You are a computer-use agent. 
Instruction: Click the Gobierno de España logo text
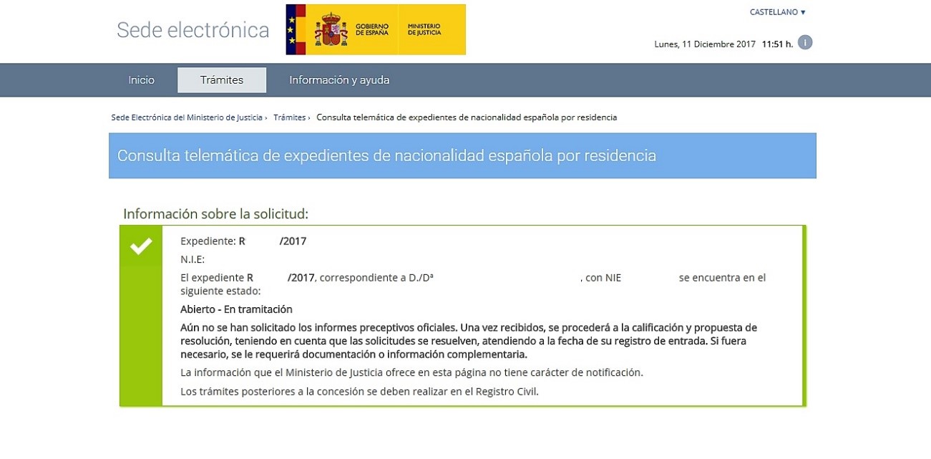pyautogui.click(x=372, y=29)
